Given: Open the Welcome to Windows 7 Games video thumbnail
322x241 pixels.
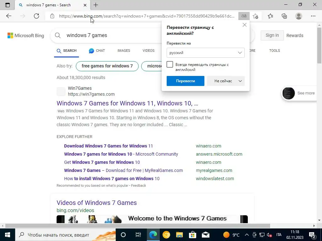Looking at the screenshot, I should 152,219.
